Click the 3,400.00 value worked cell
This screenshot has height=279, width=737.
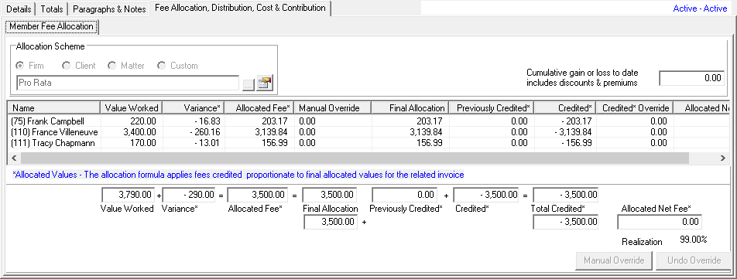click(132, 132)
